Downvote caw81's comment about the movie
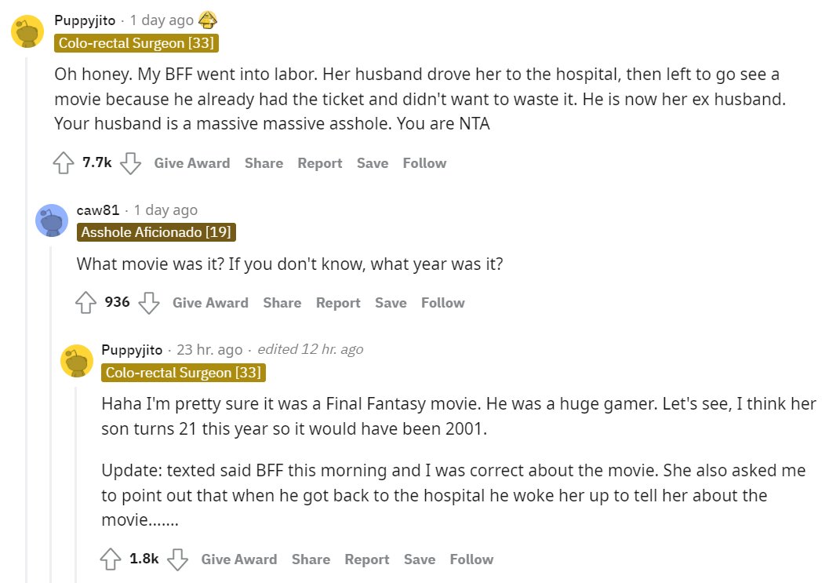Screen dimensions: 840x583 tap(149, 303)
